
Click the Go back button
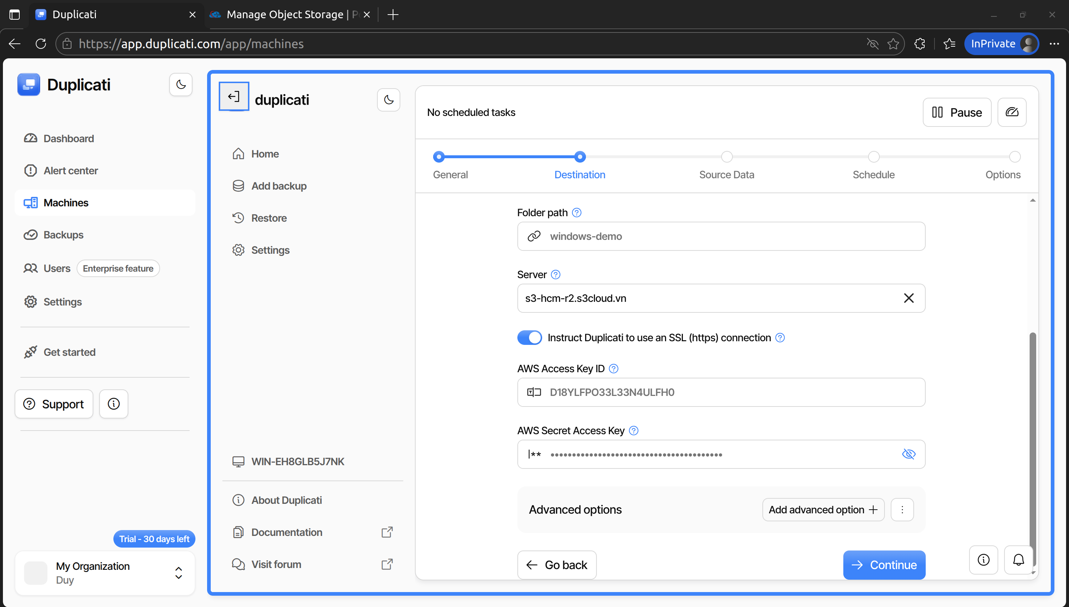(557, 565)
